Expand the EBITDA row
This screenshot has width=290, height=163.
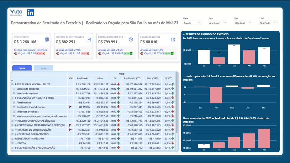13,143
